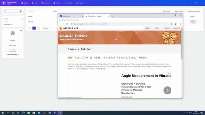Click the ClonBrowser settings icon in title bar
Screen dimensions: 205x115
tap(184, 3)
